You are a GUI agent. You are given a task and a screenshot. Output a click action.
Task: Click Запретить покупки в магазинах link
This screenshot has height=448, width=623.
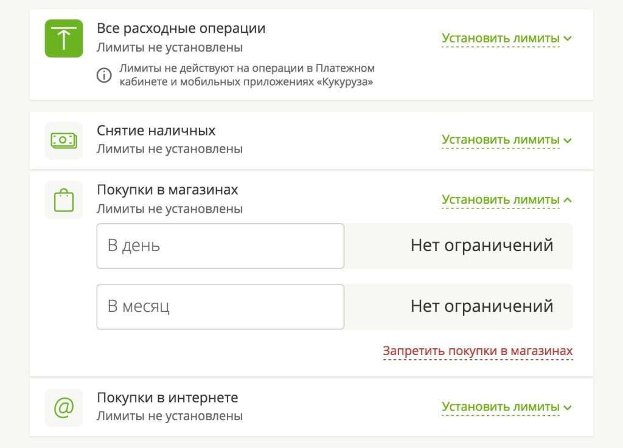point(478,351)
